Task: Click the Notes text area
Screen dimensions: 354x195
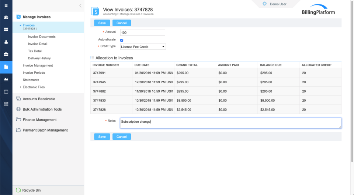Action: (231, 123)
